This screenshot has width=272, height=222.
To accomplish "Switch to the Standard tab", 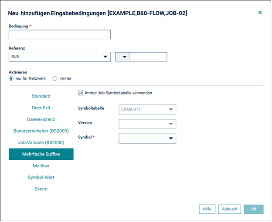I will point(41,96).
